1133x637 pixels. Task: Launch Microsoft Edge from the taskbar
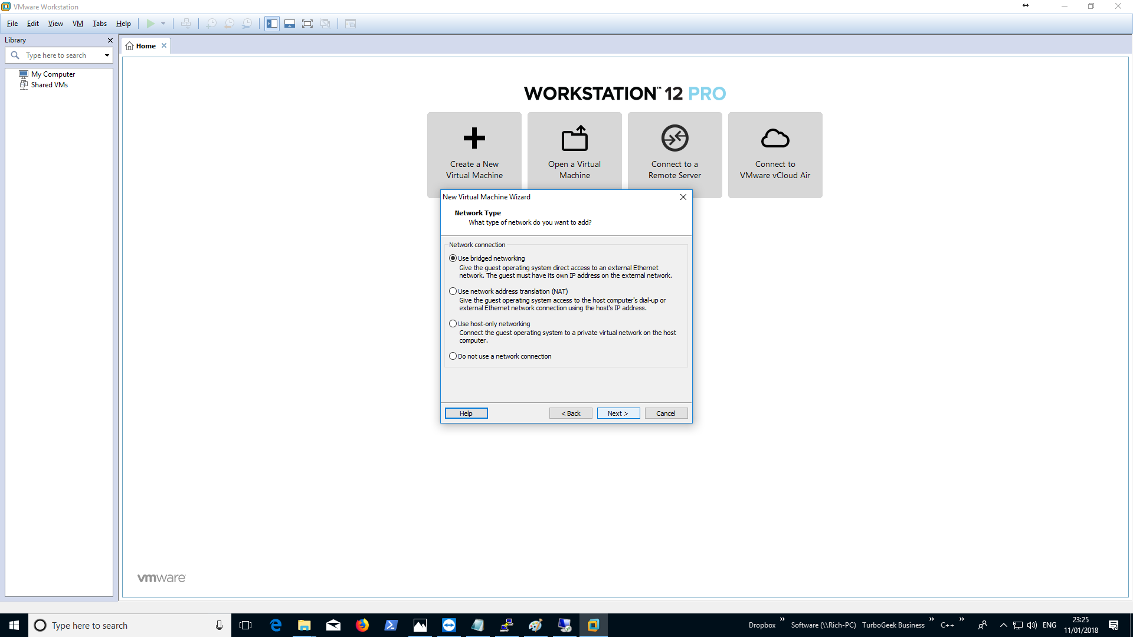pos(276,625)
